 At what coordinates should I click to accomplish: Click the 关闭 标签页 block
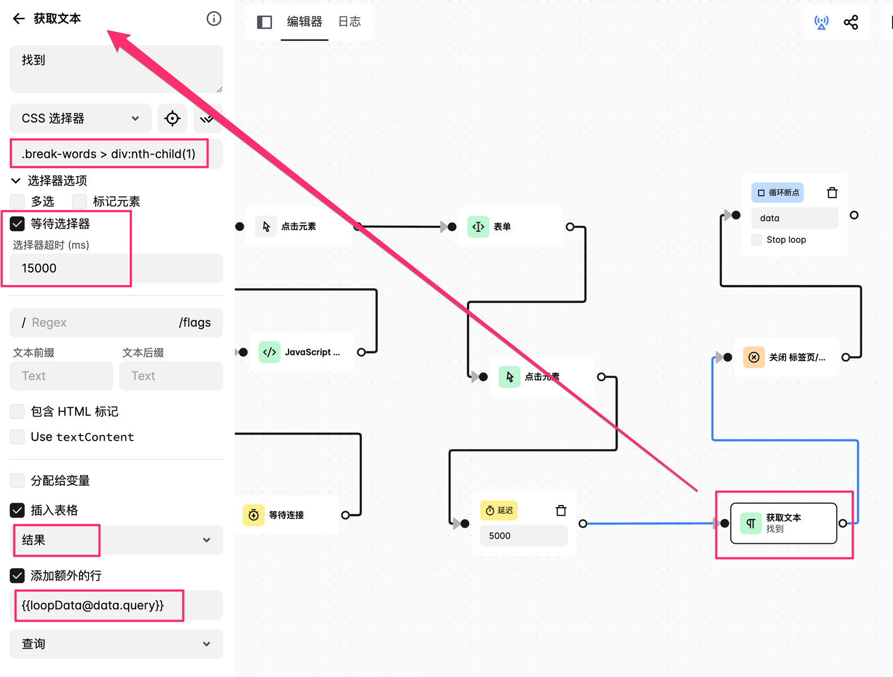tap(786, 357)
